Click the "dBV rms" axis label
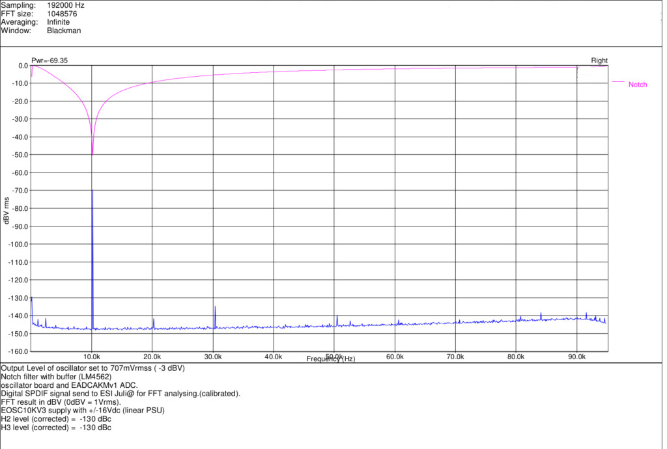The height and width of the screenshot is (449, 667). [6, 211]
